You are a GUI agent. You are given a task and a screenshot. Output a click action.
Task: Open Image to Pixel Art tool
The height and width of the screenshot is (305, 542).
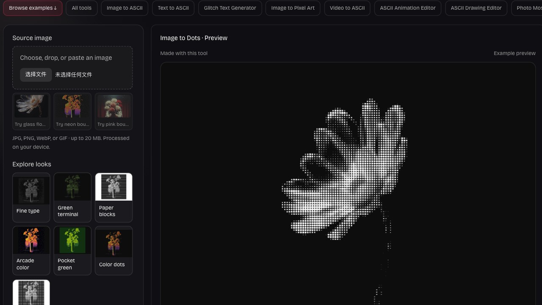click(x=293, y=8)
